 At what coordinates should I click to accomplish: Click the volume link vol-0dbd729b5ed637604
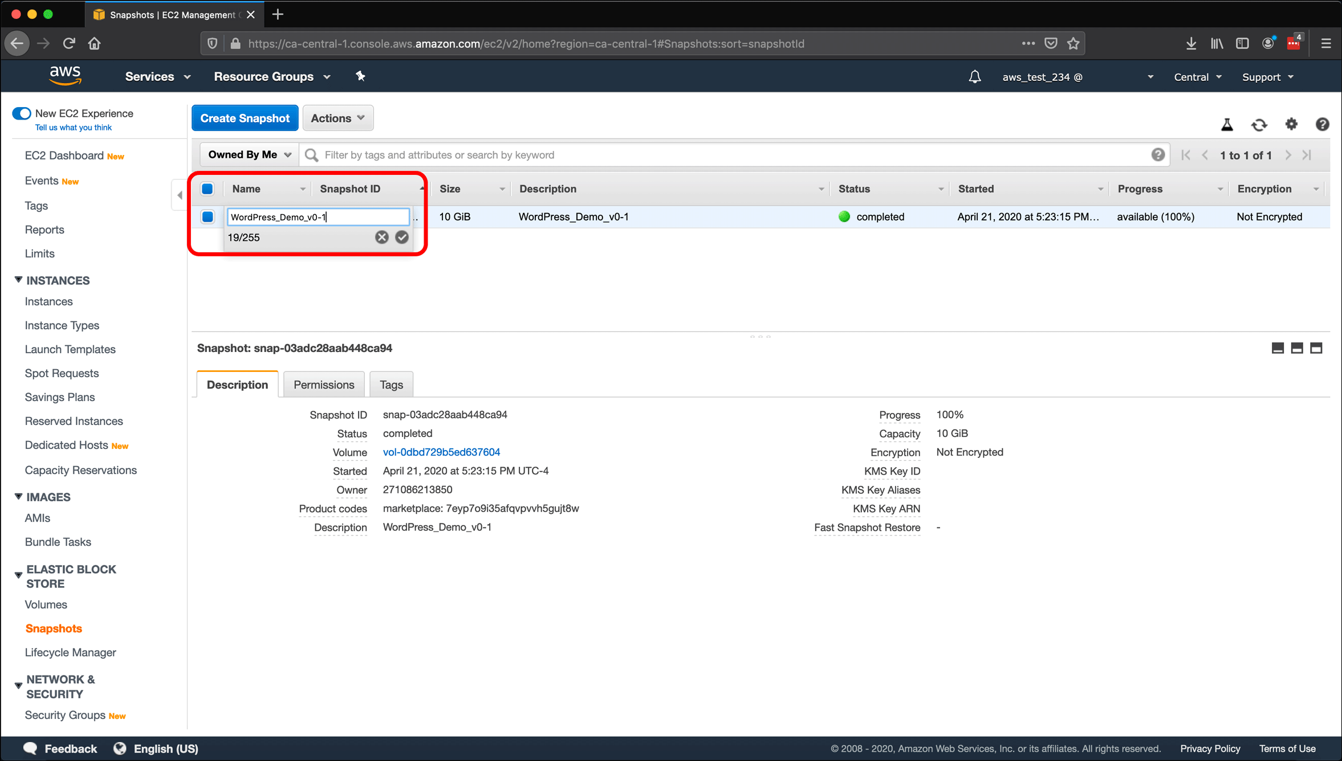(x=441, y=452)
